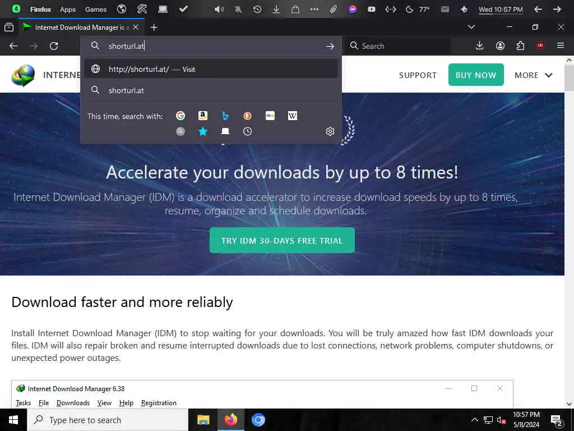This screenshot has width=574, height=431.
Task: Open the mail envelope in top bar
Action: click(x=445, y=9)
